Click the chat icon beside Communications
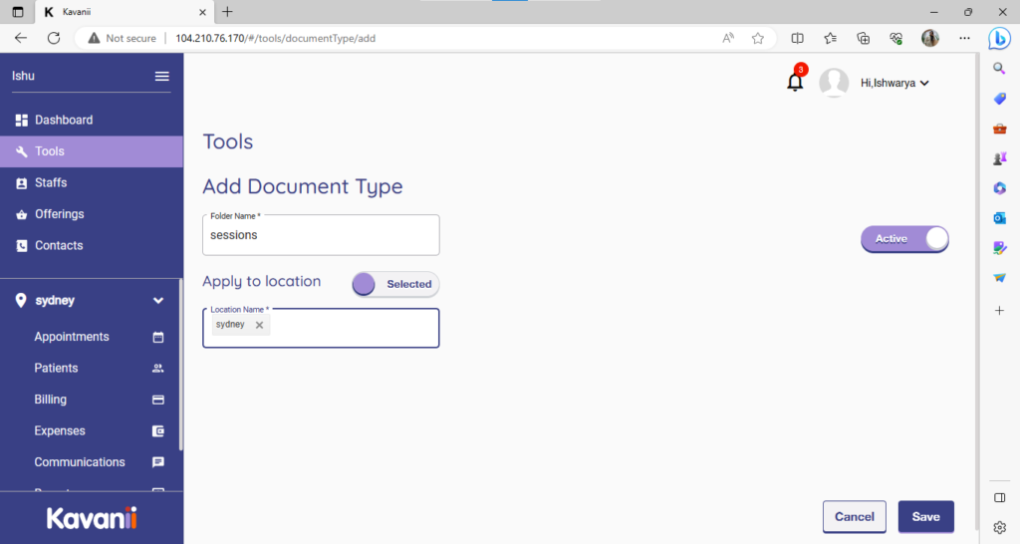Screen dimensions: 1020x544 coord(157,462)
